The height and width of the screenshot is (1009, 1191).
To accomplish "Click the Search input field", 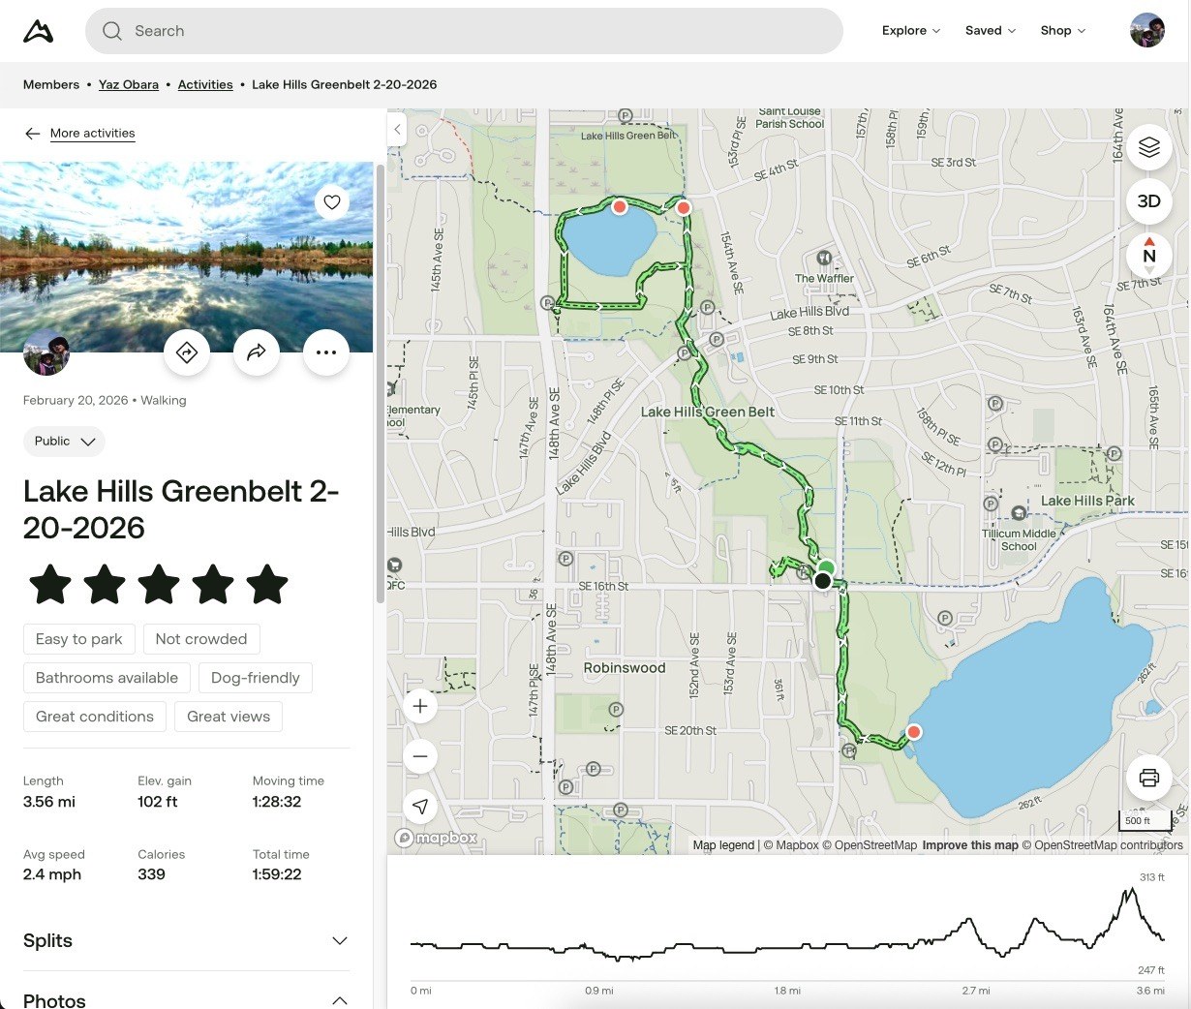I will pyautogui.click(x=465, y=31).
